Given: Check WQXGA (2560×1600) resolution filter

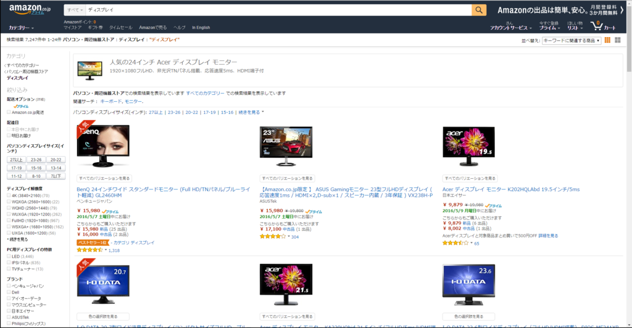Looking at the screenshot, I should coord(9,202).
